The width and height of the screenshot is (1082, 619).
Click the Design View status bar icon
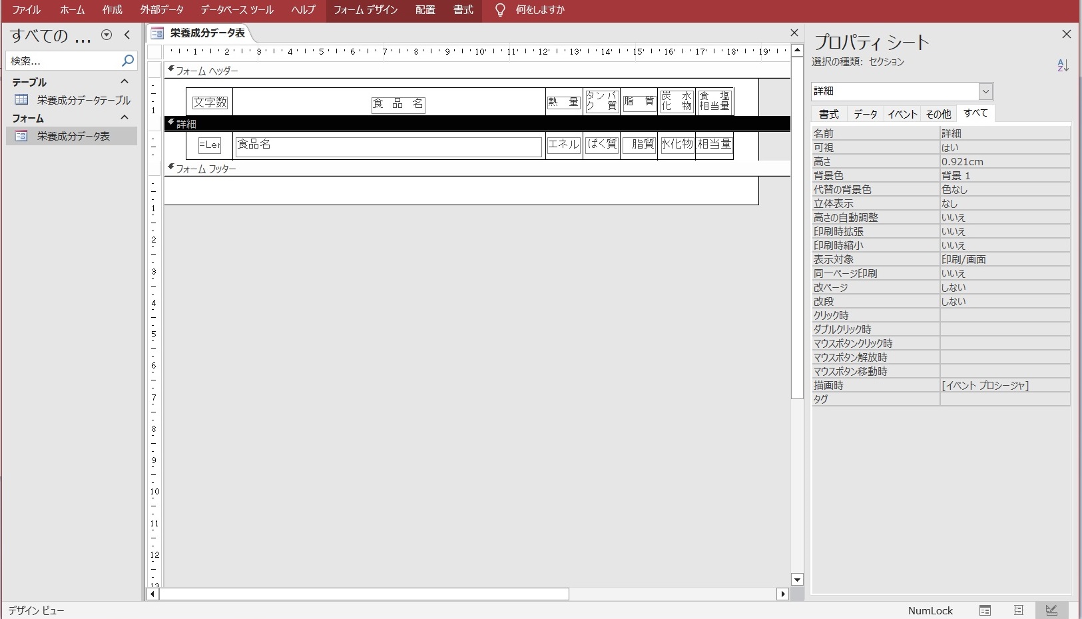coord(1052,610)
